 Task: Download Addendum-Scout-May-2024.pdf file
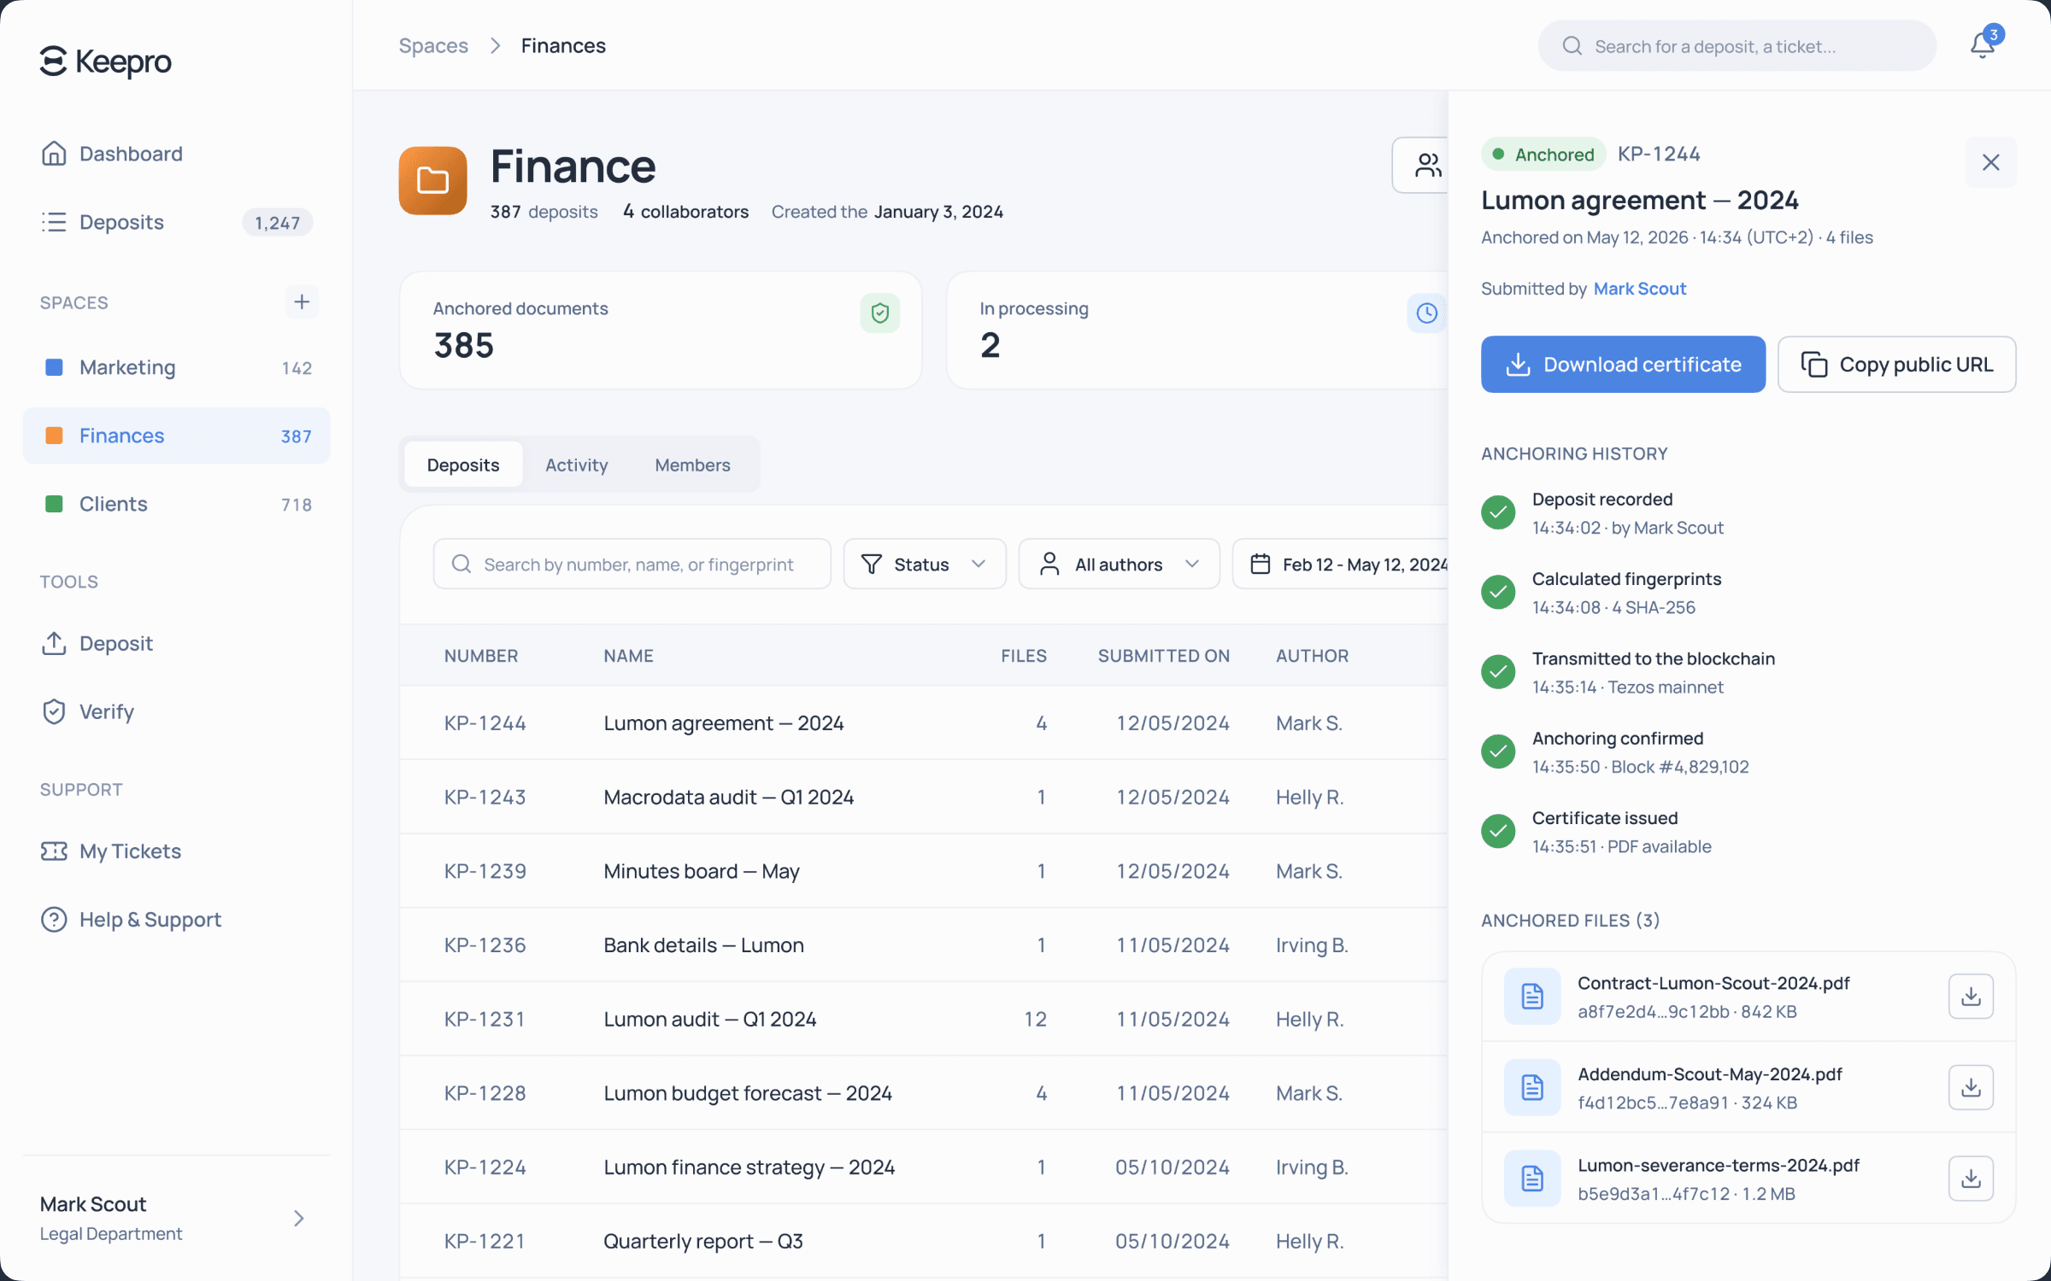tap(1971, 1087)
